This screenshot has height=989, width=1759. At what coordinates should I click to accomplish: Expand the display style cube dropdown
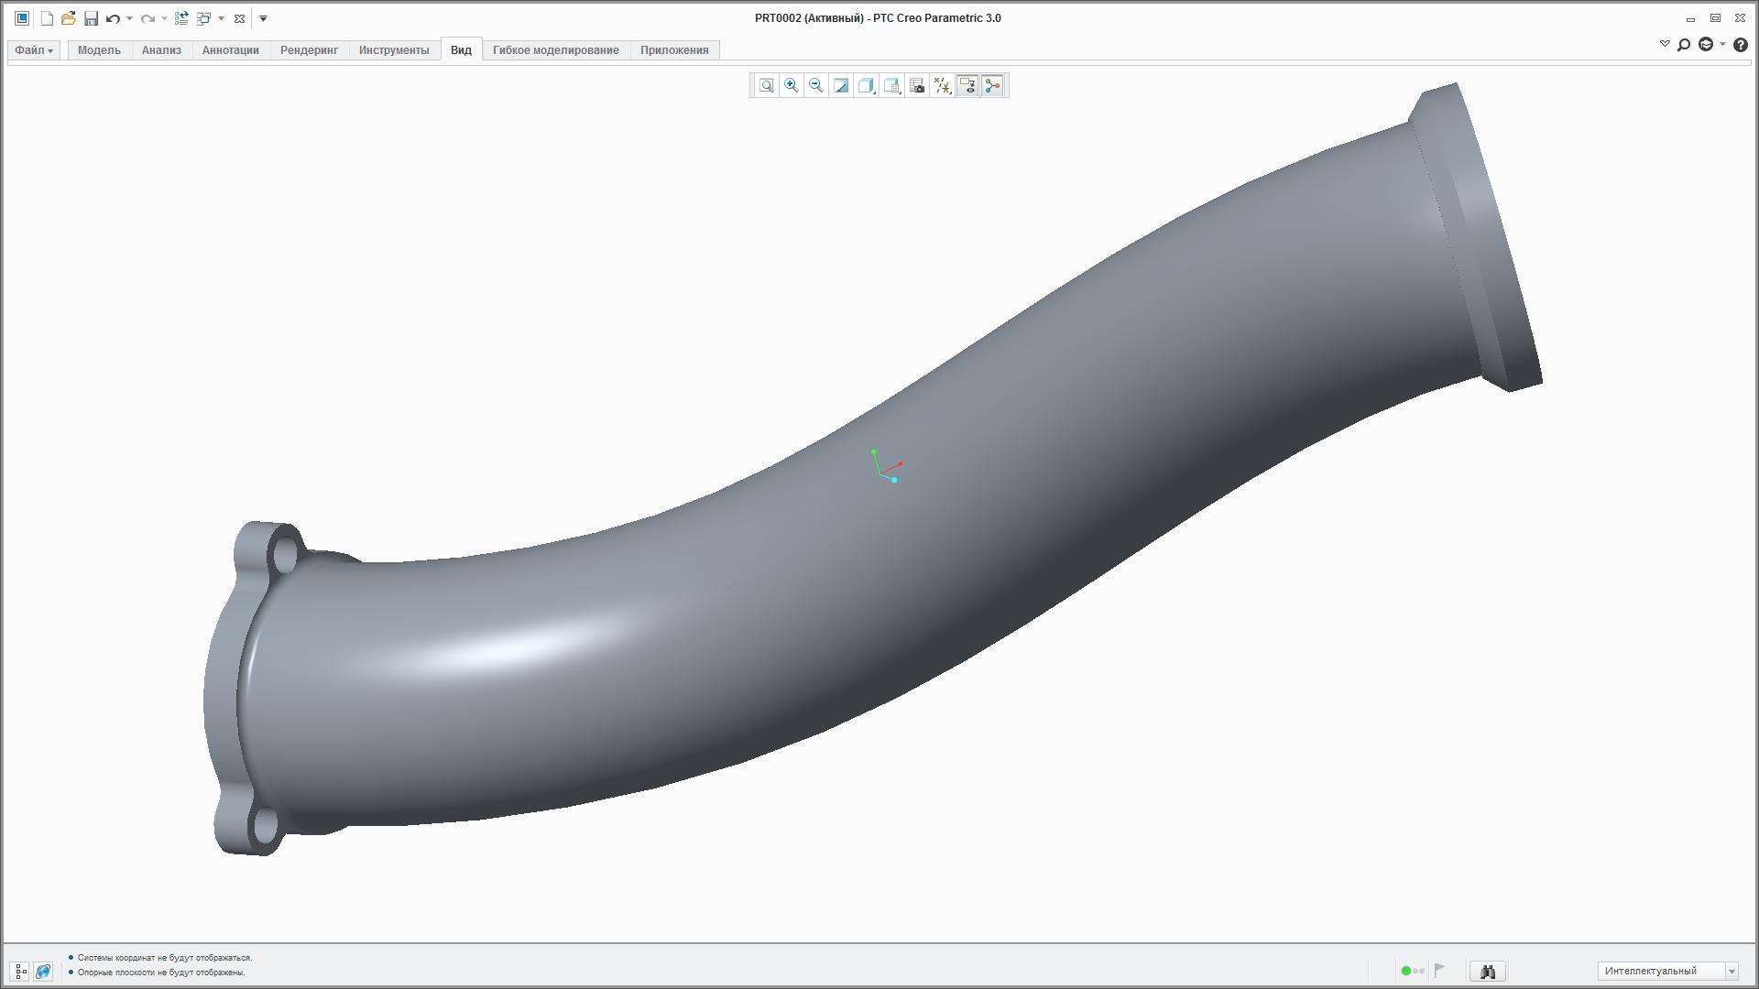coord(867,86)
